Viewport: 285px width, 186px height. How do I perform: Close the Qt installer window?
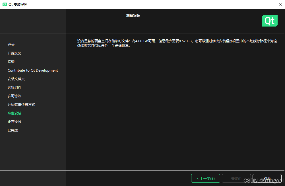(280, 4)
